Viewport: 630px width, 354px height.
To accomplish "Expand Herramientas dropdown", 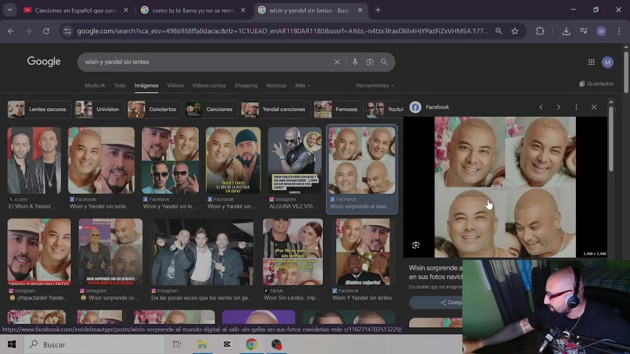I will [x=375, y=86].
